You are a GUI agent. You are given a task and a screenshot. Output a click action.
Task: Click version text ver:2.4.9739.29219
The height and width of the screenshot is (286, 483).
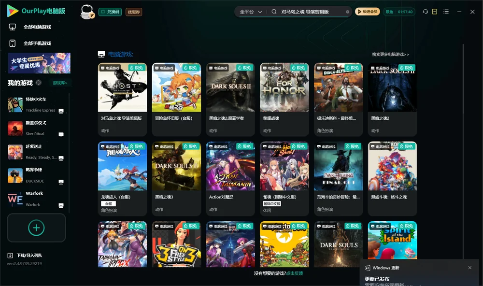[24, 263]
